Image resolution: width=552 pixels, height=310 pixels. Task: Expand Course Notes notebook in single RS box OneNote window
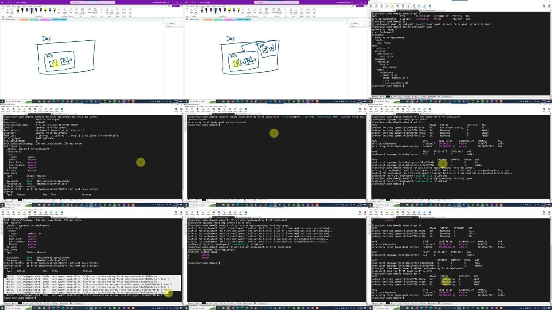coord(10,19)
